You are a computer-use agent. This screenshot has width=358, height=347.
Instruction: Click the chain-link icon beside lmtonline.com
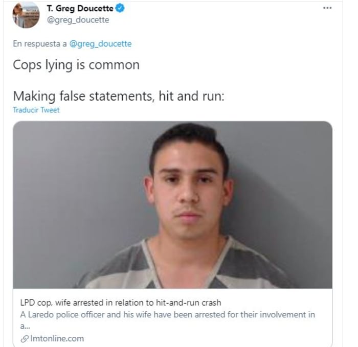tap(25, 338)
